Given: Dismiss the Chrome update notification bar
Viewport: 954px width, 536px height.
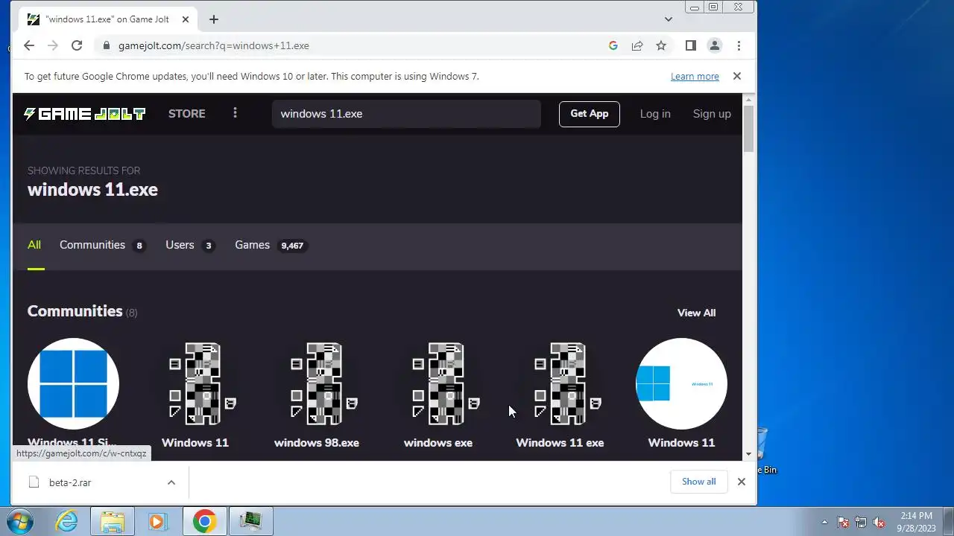Looking at the screenshot, I should click(736, 76).
